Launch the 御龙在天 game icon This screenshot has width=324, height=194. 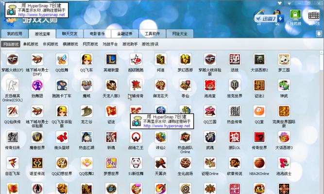pyautogui.click(x=161, y=85)
